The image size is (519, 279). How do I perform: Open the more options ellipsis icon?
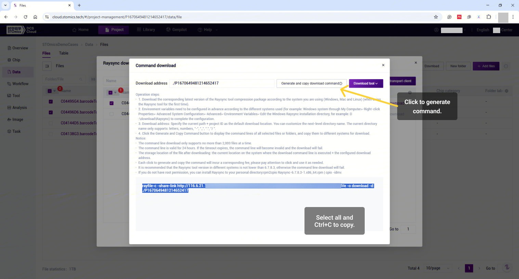(x=506, y=66)
